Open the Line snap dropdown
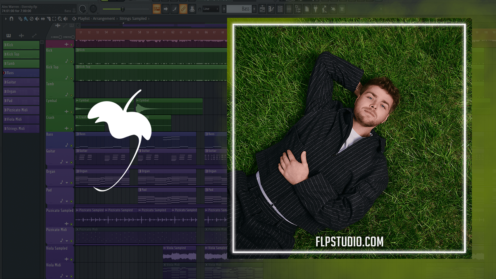This screenshot has height=279, width=496. click(211, 9)
